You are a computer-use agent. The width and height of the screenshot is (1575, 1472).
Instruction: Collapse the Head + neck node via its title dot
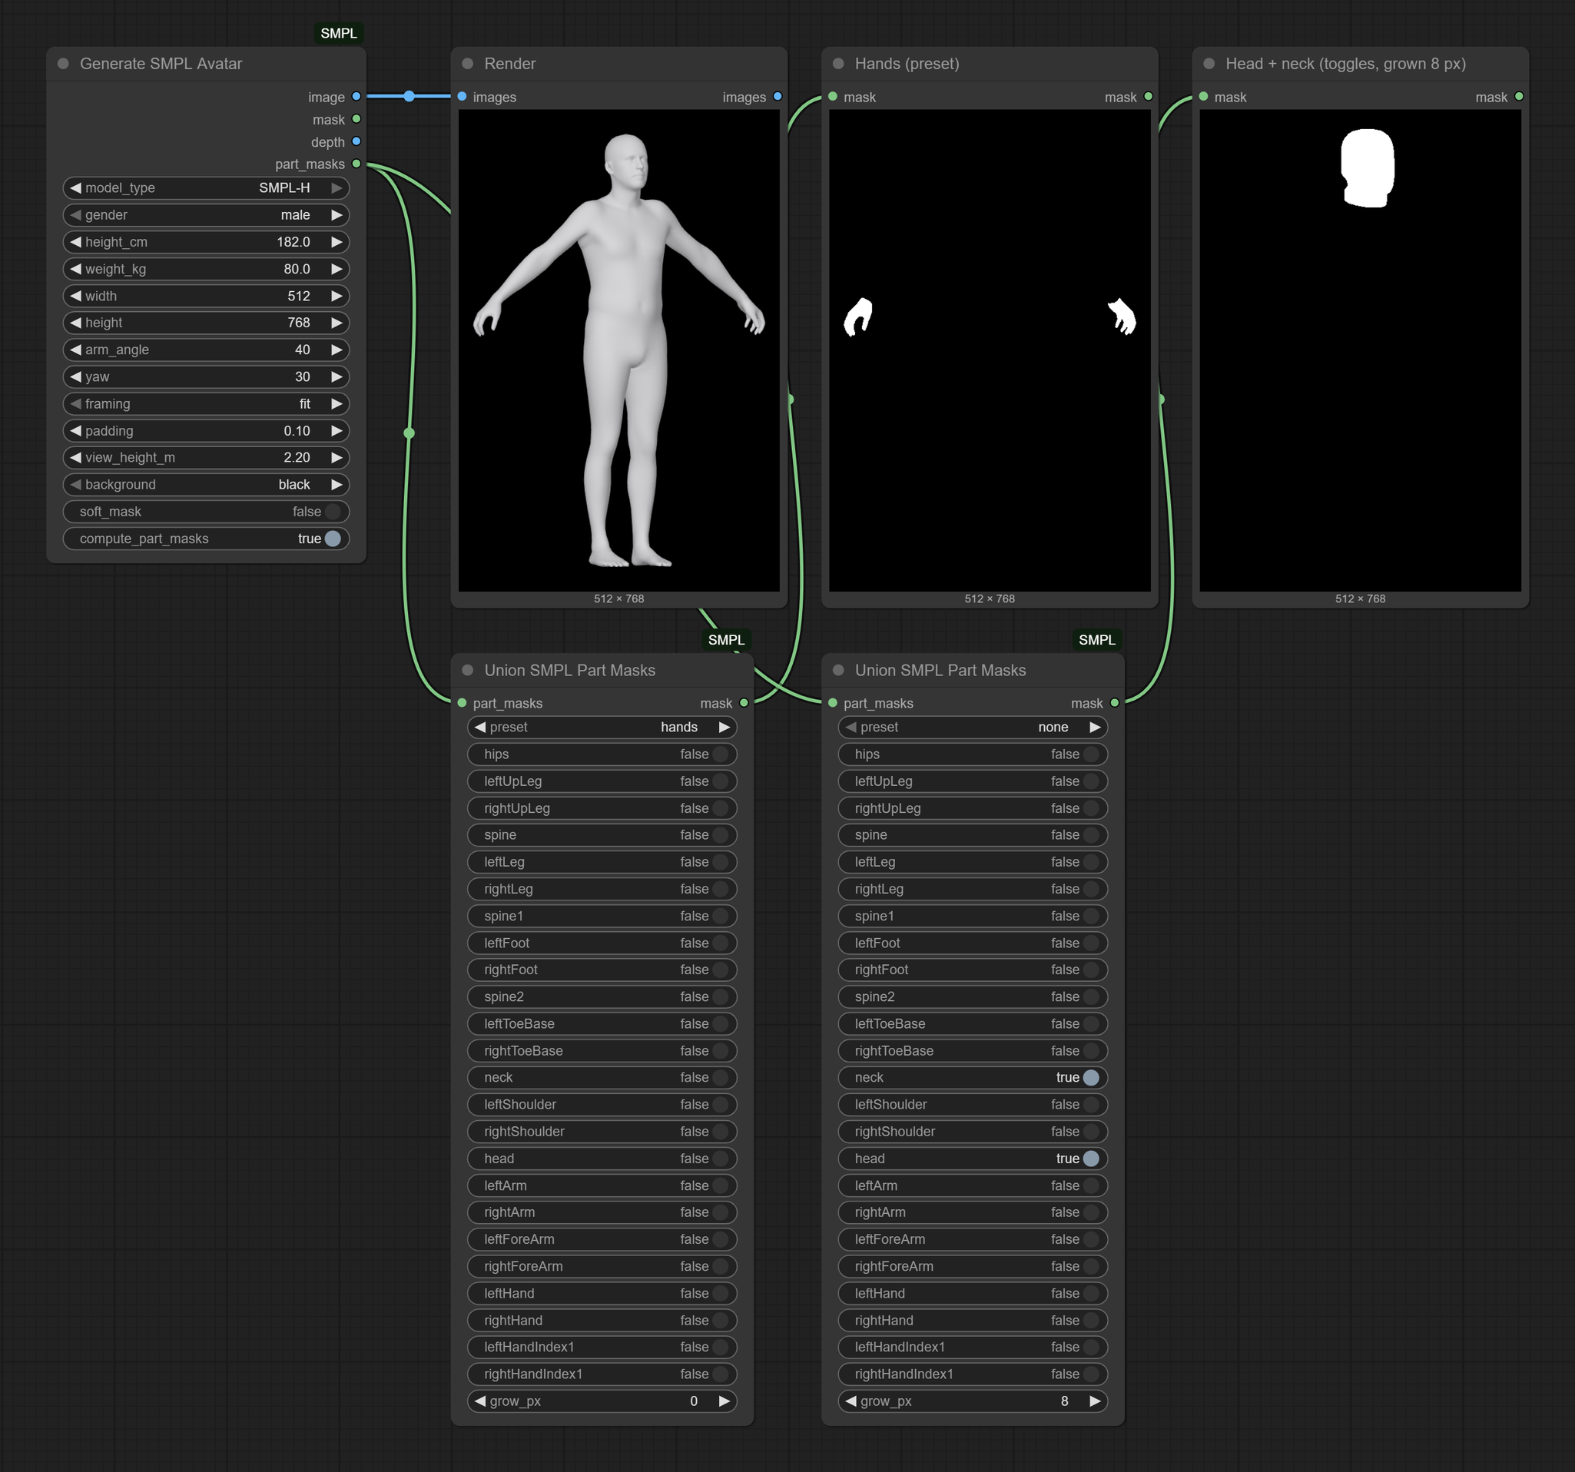pos(1209,63)
